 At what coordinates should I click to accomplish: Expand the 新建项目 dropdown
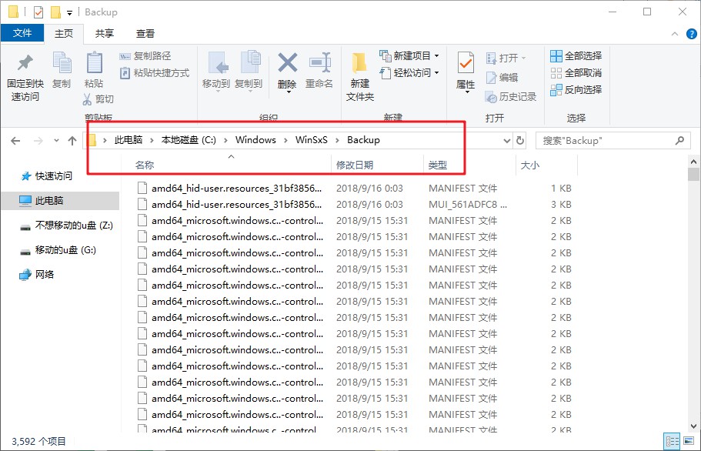(x=436, y=56)
